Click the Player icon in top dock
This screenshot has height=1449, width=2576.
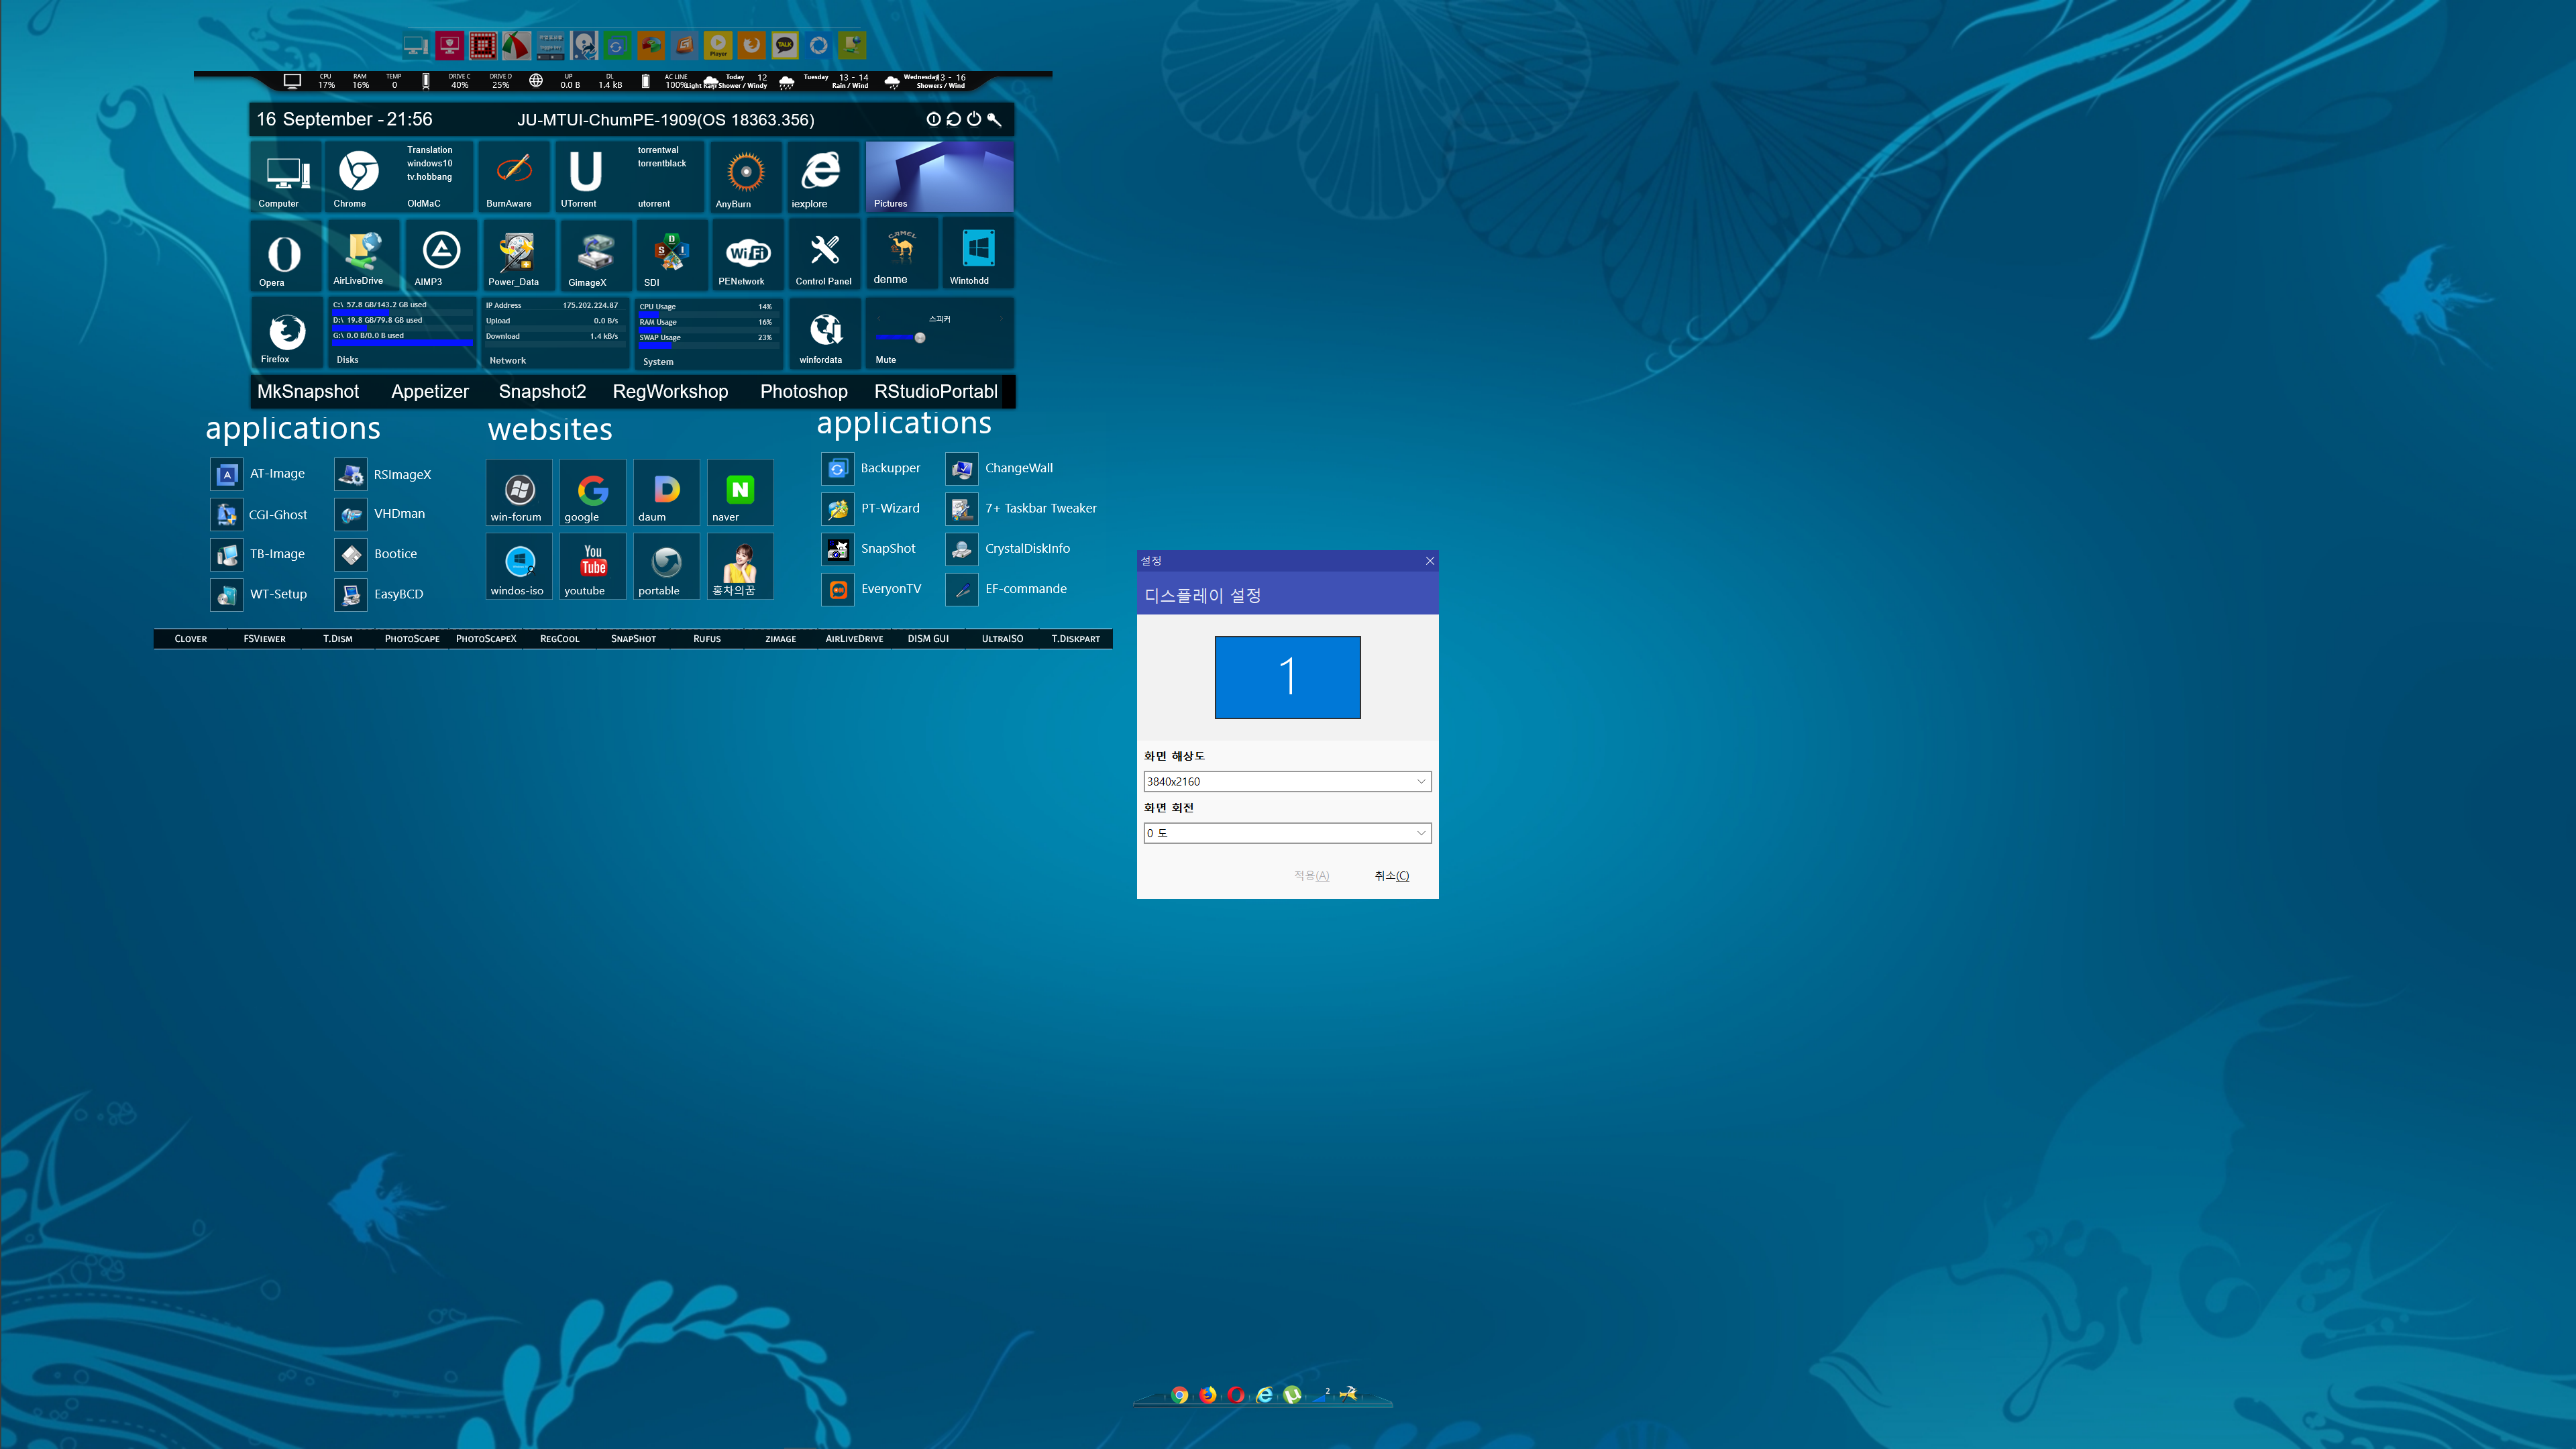[718, 45]
